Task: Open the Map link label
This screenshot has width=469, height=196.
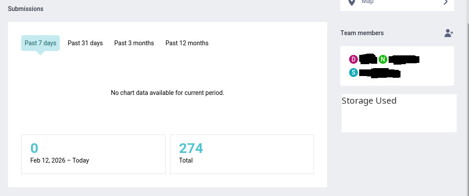Action: click(368, 2)
